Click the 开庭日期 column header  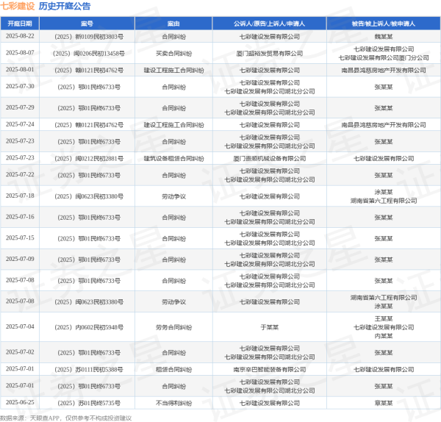tap(20, 24)
